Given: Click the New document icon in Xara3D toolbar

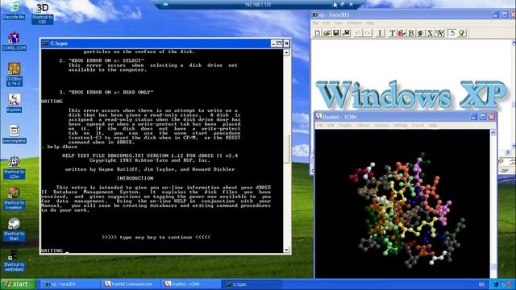Looking at the screenshot, I should 317,33.
